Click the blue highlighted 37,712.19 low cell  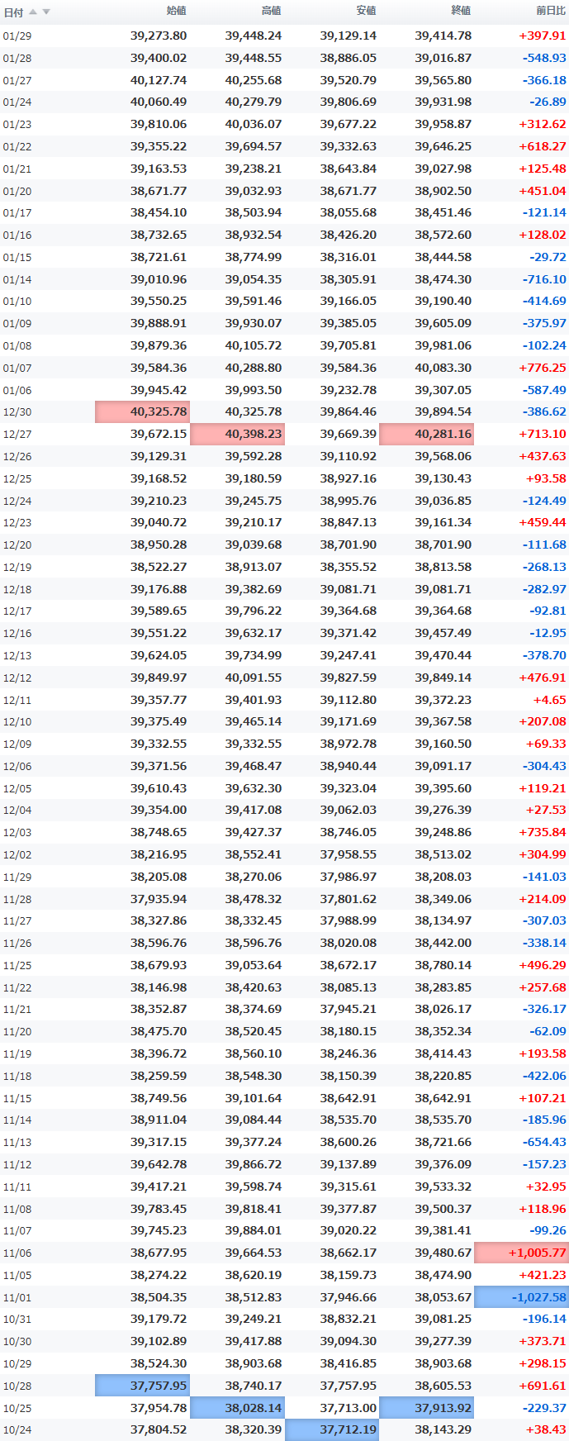[x=332, y=1430]
